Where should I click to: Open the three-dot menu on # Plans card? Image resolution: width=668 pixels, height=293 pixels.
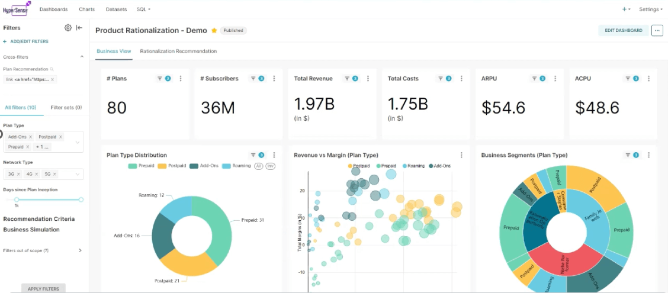pyautogui.click(x=181, y=79)
